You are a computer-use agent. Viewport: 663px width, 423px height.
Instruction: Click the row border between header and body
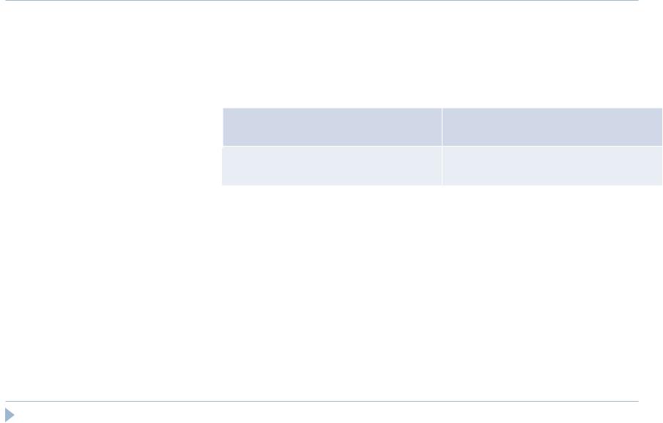point(442,147)
